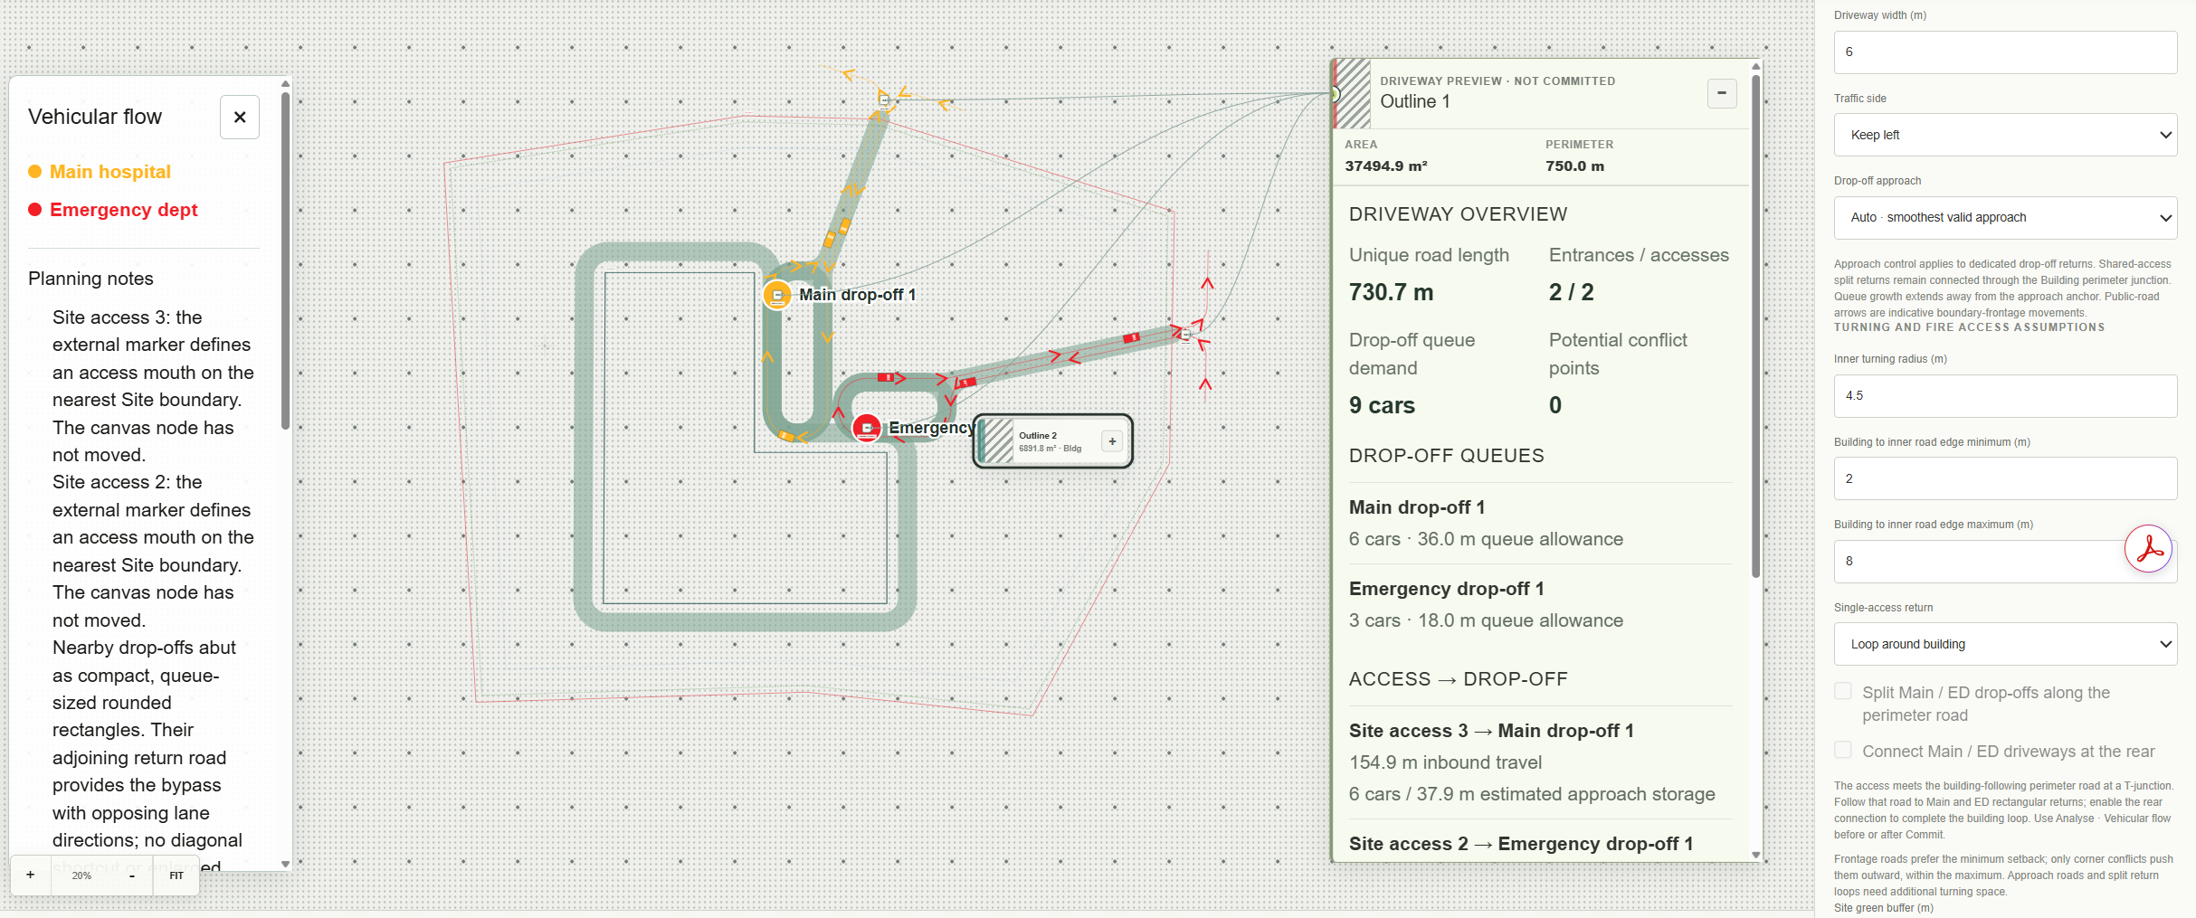The image size is (2196, 918).
Task: Zoom in with the plus button
Action: [31, 875]
